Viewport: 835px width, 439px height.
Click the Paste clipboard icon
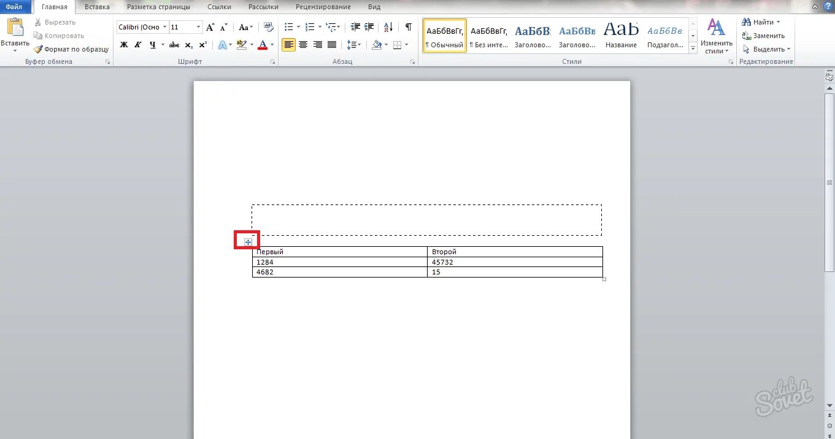[x=15, y=28]
